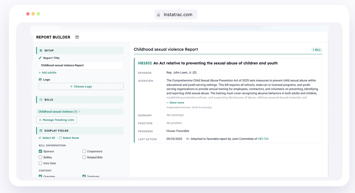Enable the Cosponsors checkbox
Screen dimensions: 355x193
84,151
